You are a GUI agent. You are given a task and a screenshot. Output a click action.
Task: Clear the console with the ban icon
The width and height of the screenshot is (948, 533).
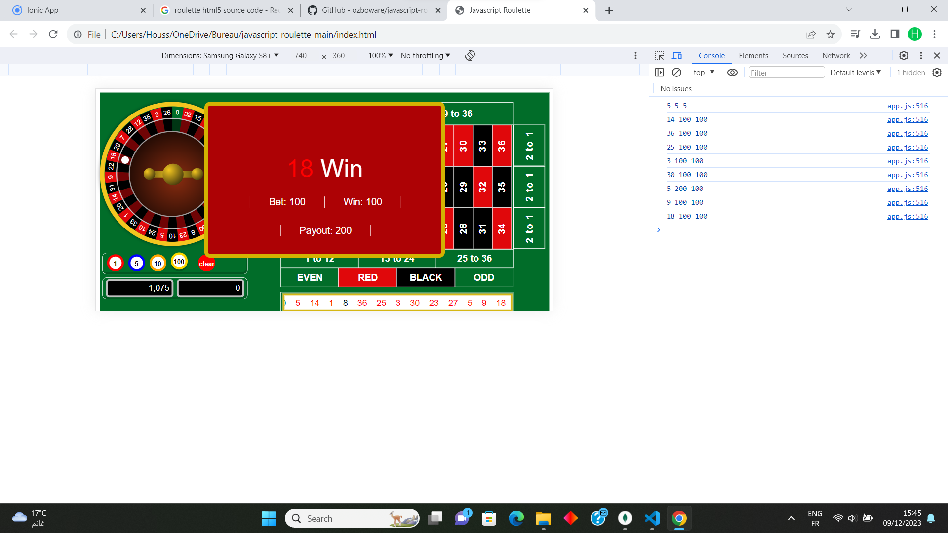tap(676, 73)
